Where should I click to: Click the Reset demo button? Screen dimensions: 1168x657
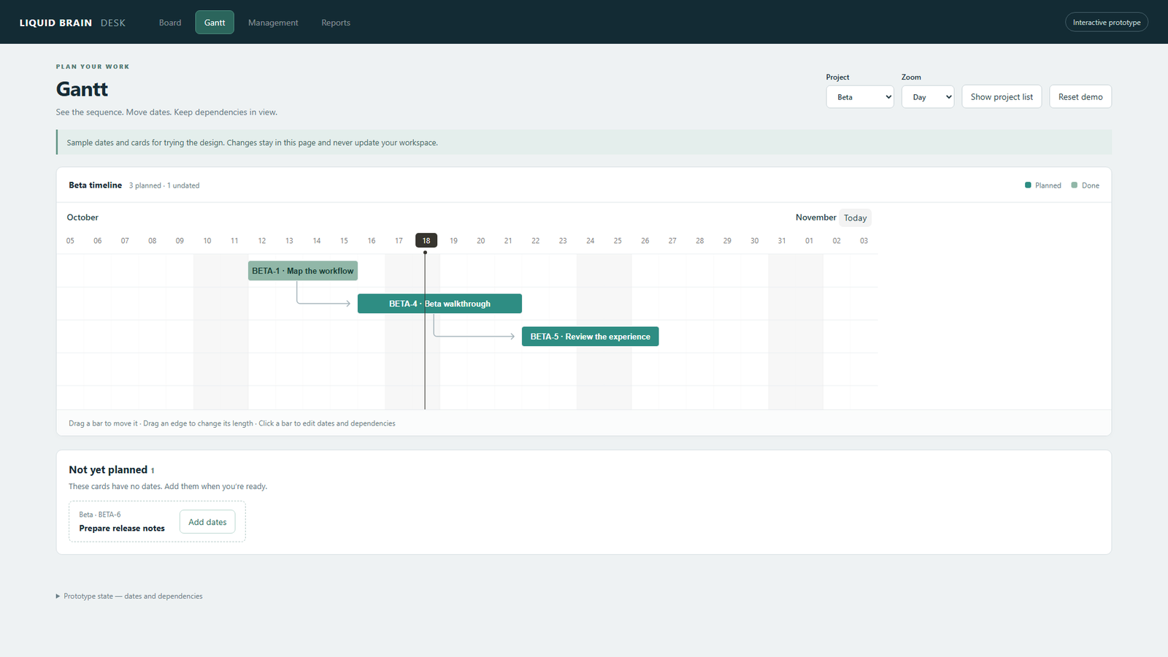(1080, 97)
